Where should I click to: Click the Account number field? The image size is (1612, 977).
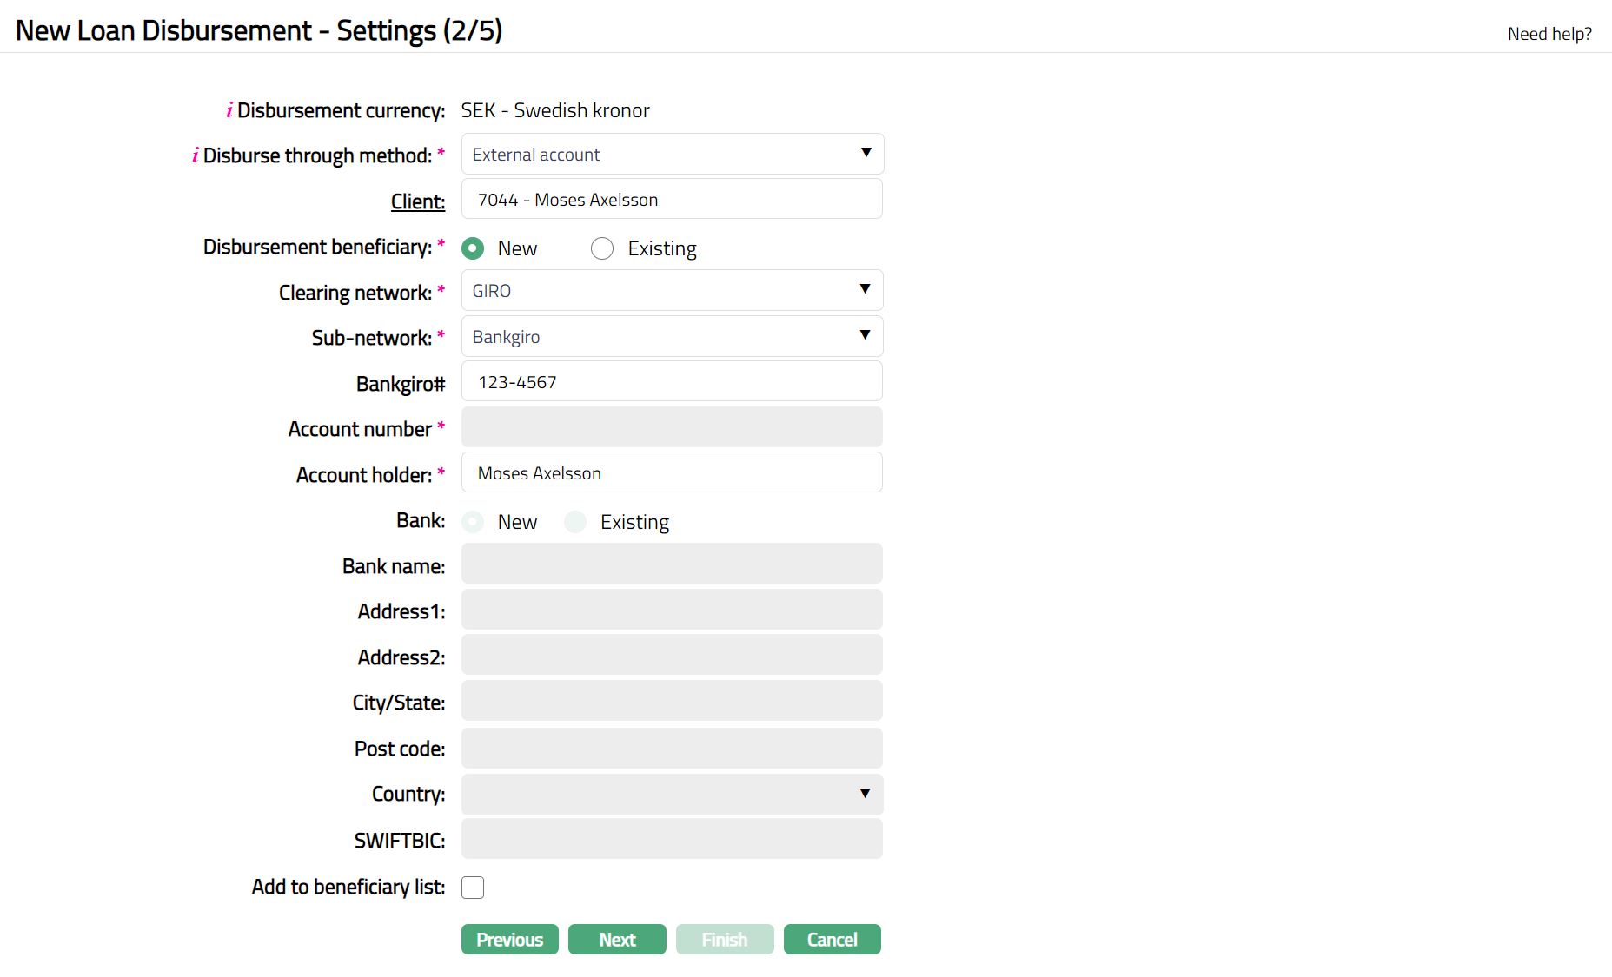coord(672,427)
